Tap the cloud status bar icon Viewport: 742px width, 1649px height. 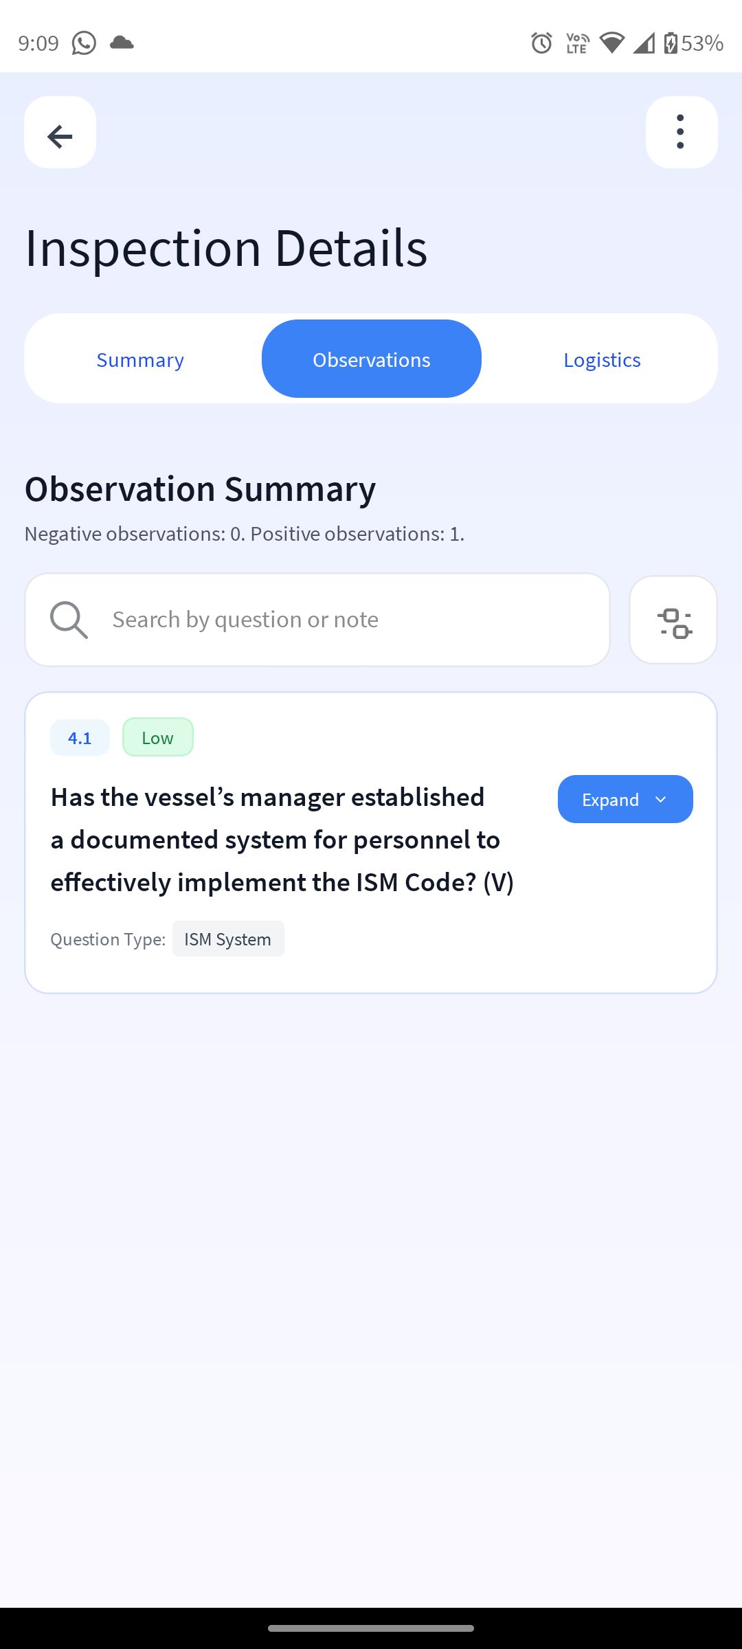coord(122,43)
